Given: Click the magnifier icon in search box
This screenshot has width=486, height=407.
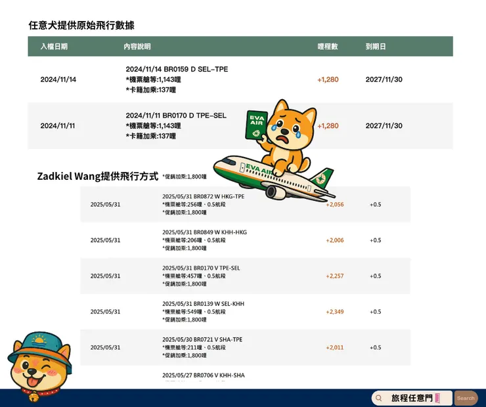Looking at the screenshot, I should coord(378,398).
